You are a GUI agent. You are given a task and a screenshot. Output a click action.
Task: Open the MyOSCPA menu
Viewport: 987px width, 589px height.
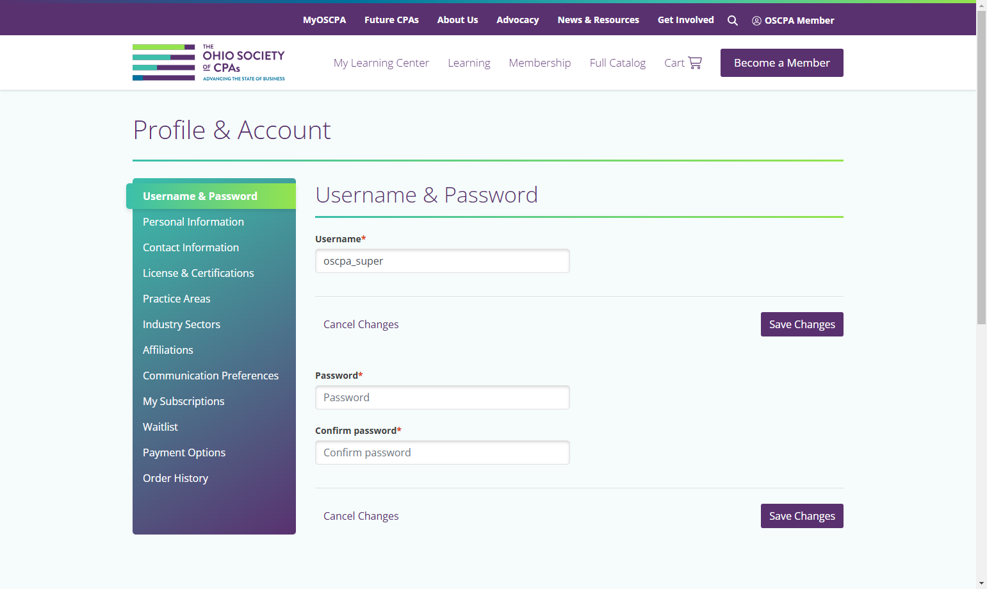click(324, 20)
